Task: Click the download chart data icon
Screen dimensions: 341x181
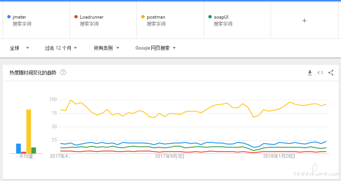Action: 310,73
